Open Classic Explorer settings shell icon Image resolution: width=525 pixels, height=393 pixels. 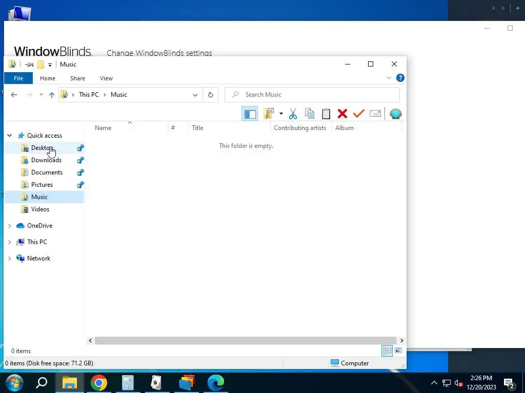click(x=395, y=114)
